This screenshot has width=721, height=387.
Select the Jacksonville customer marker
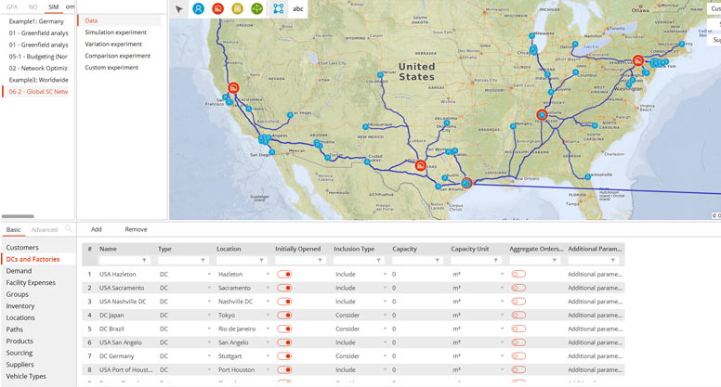(x=587, y=176)
